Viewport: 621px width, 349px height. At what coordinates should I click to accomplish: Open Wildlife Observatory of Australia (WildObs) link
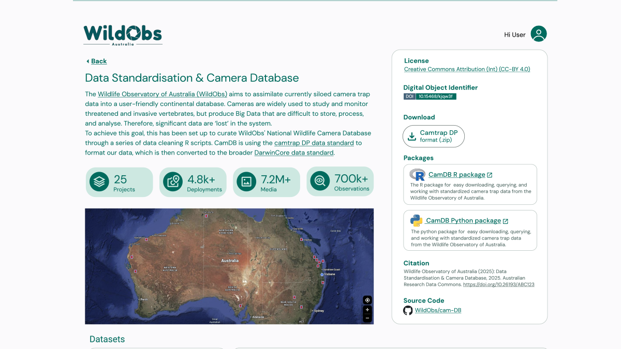click(x=162, y=94)
